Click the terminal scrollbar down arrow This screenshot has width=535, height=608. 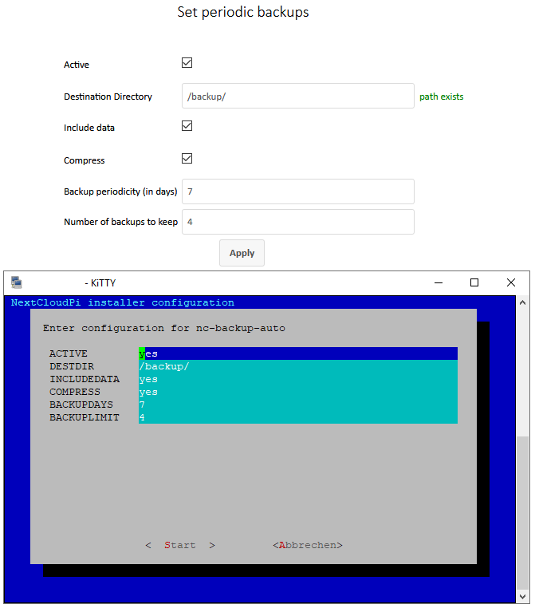522,596
